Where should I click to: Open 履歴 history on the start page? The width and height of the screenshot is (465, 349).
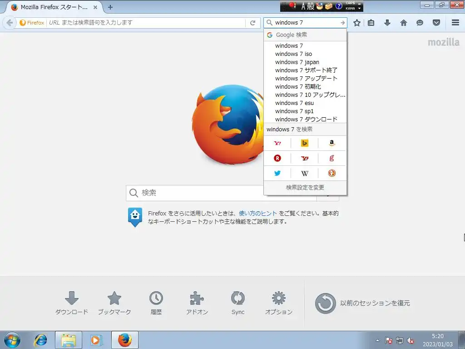tap(156, 303)
